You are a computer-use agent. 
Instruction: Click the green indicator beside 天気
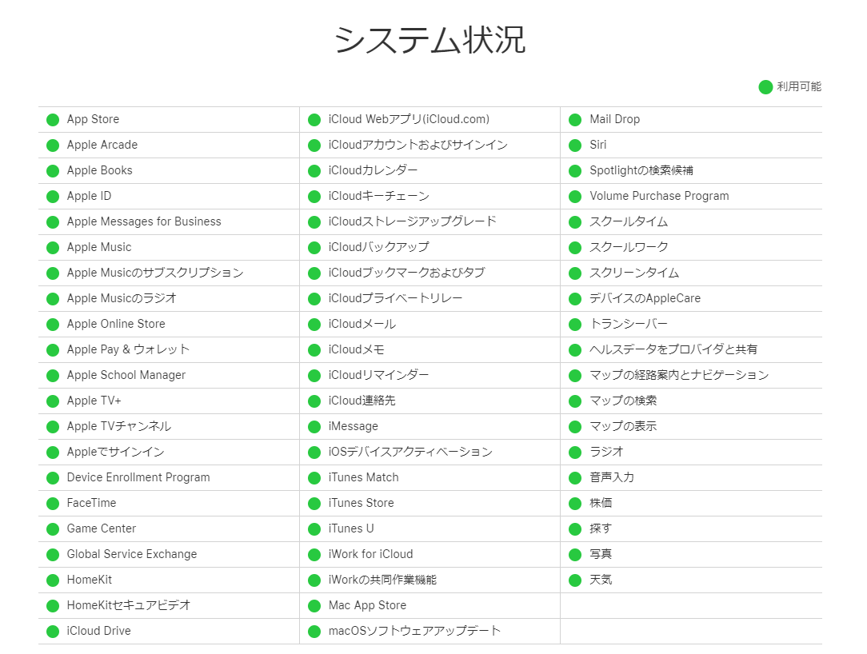pyautogui.click(x=575, y=580)
